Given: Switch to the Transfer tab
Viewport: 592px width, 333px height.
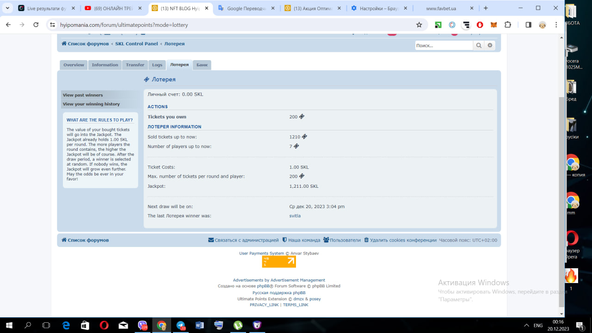Looking at the screenshot, I should click(x=135, y=65).
